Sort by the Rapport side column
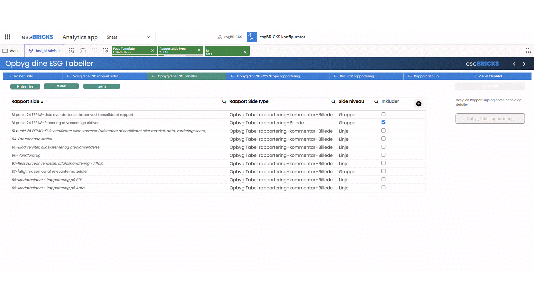The image size is (534, 300). (27, 102)
